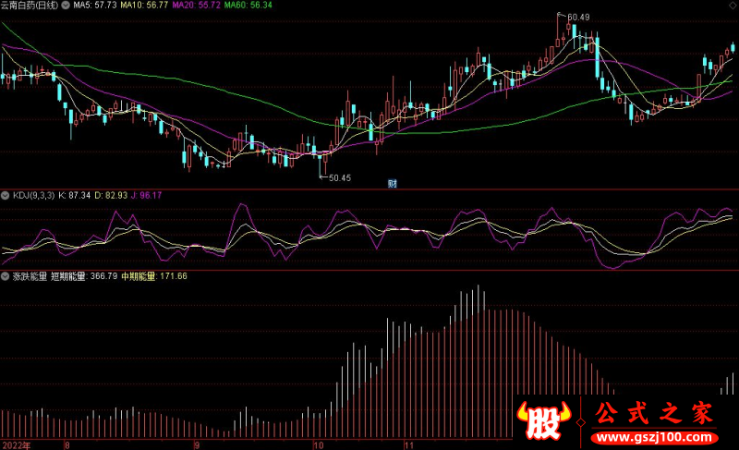Viewport: 739px width, 450px height.
Task: Expand the 涨跌能量 indicator dropdown arrow
Action: (x=6, y=276)
